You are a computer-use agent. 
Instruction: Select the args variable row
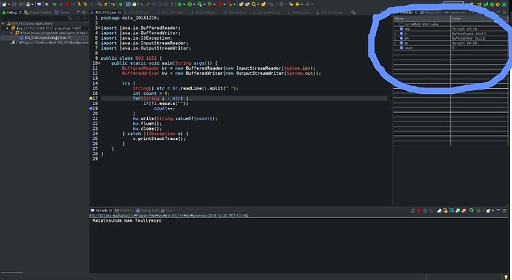pos(451,28)
